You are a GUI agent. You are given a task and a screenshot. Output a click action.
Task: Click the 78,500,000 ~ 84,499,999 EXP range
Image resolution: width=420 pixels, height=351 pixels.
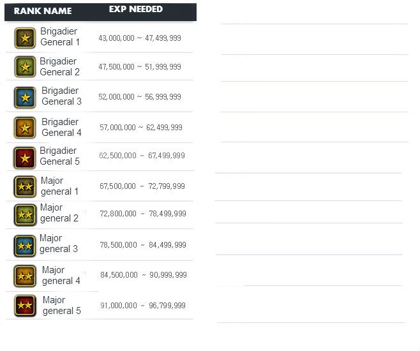tap(142, 245)
